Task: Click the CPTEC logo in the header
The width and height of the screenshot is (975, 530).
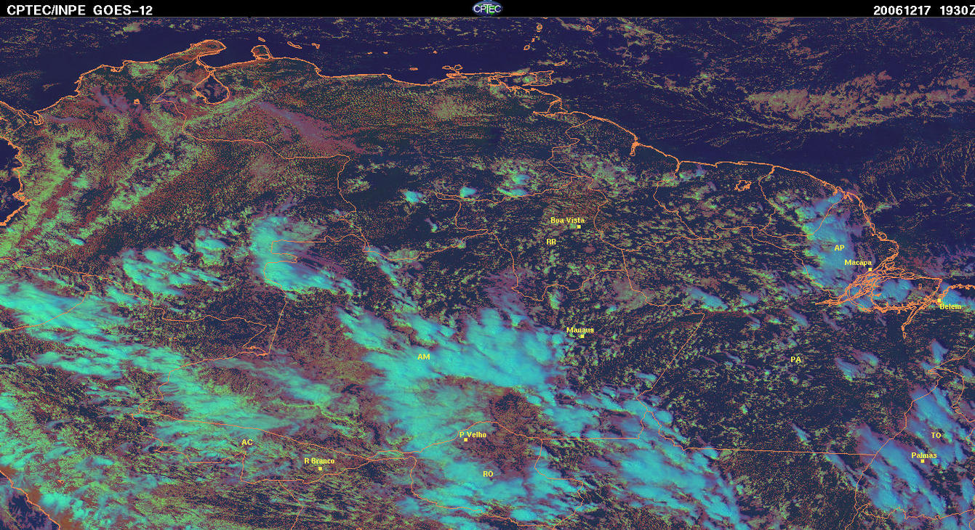Action: (487, 8)
